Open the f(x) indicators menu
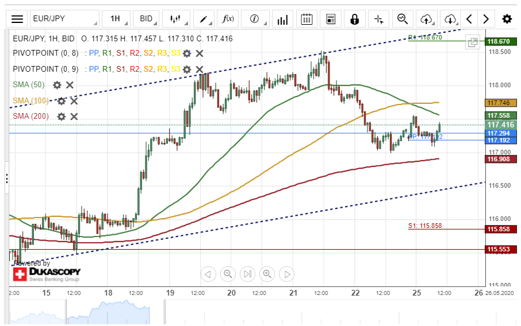Viewport: 521px width, 326px height. pyautogui.click(x=228, y=19)
